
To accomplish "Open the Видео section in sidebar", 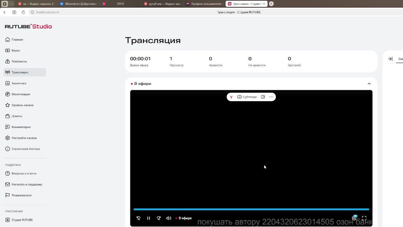I will [16, 50].
